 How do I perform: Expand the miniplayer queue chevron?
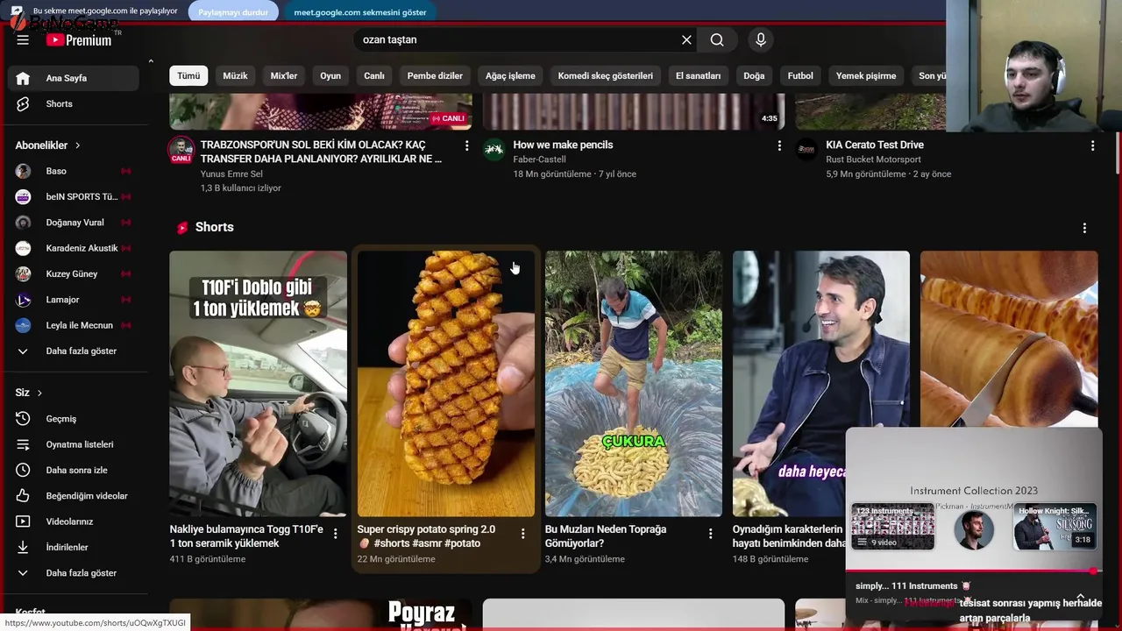coord(1081,596)
